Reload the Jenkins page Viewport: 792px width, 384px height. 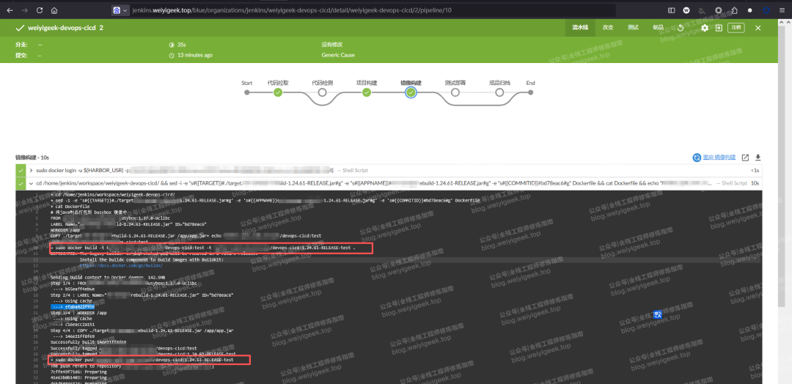point(40,10)
